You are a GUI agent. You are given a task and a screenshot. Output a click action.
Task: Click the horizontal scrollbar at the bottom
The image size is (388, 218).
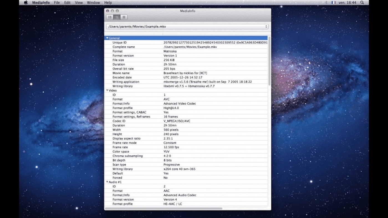pos(164,208)
